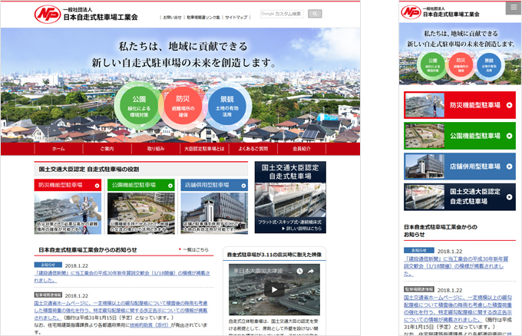Screen dimensions: 522x336
Task: Click the red 防災 circle on desktop banner
Action: coord(182,104)
